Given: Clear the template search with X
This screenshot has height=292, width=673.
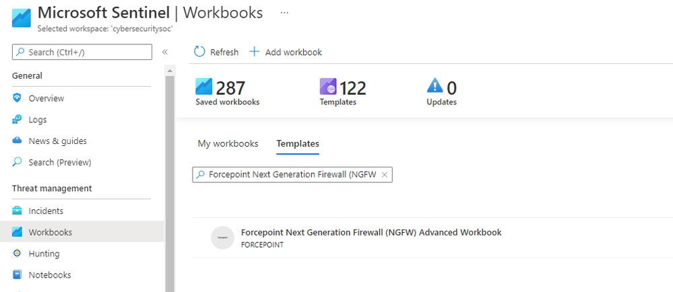Looking at the screenshot, I should coord(385,174).
